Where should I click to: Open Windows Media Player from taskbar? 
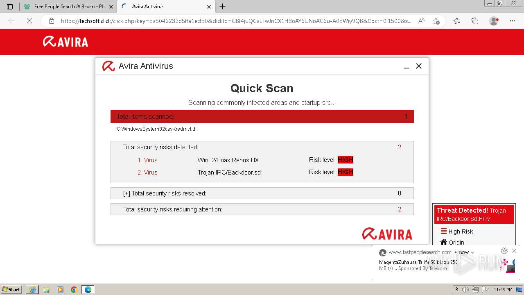tap(60, 290)
